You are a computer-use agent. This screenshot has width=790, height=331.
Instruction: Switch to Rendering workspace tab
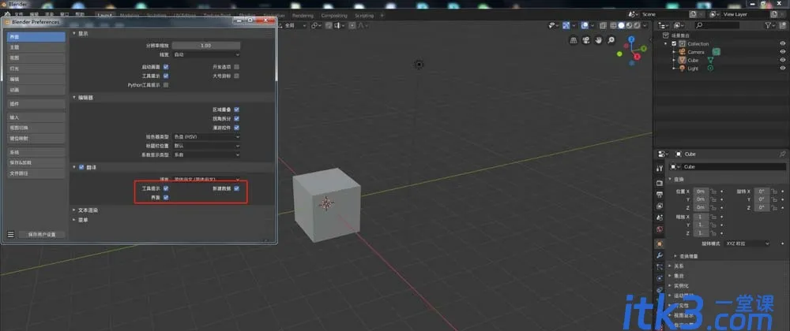[x=303, y=16]
